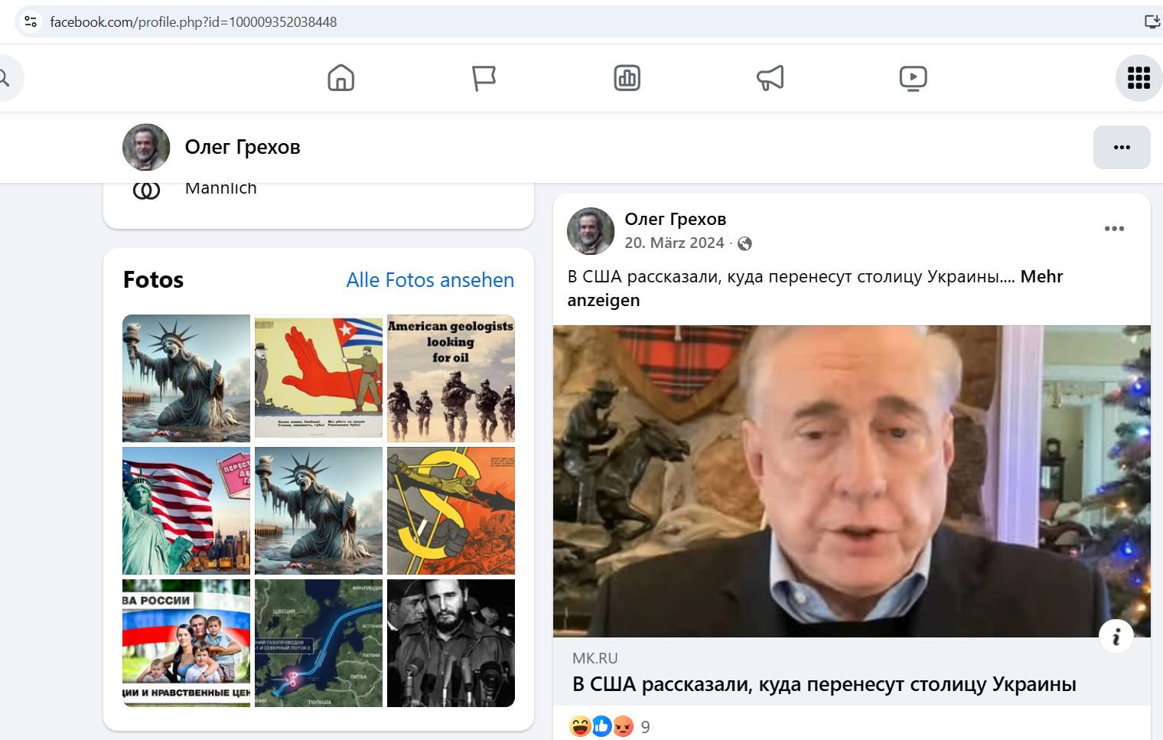This screenshot has width=1163, height=740.
Task: Open the Pages flag icon
Action: 484,78
